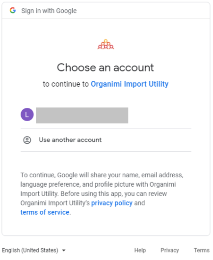Image resolution: width=213 pixels, height=260 pixels.
Task: Click the 'to continue to' text
Action: point(66,84)
